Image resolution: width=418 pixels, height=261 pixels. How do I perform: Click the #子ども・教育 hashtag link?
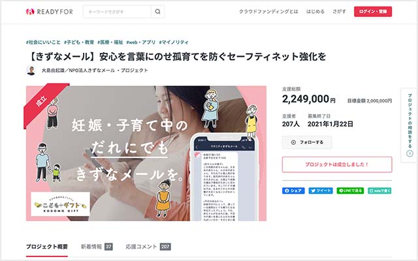(79, 42)
